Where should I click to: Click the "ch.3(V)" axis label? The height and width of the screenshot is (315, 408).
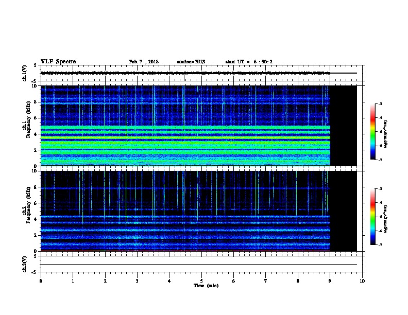coord(24,264)
